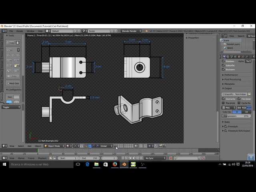Select the scale manipulator icon
The width and height of the screenshot is (256, 192).
97,146
